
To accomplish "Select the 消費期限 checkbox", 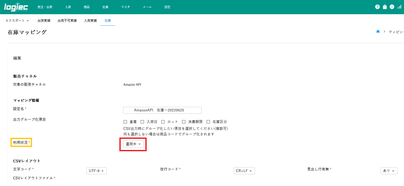I will (184, 122).
